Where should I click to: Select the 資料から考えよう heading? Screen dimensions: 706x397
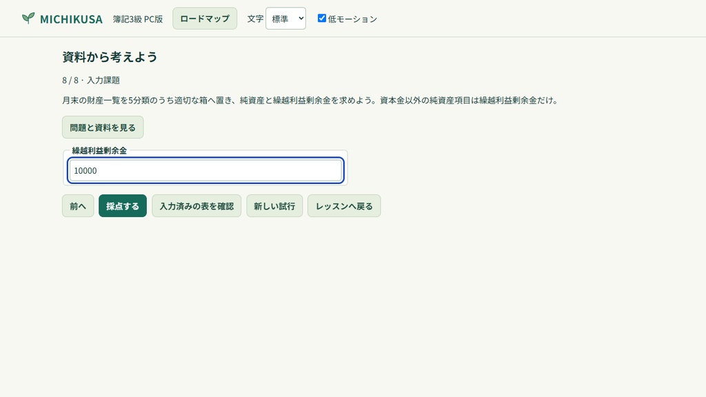click(110, 57)
